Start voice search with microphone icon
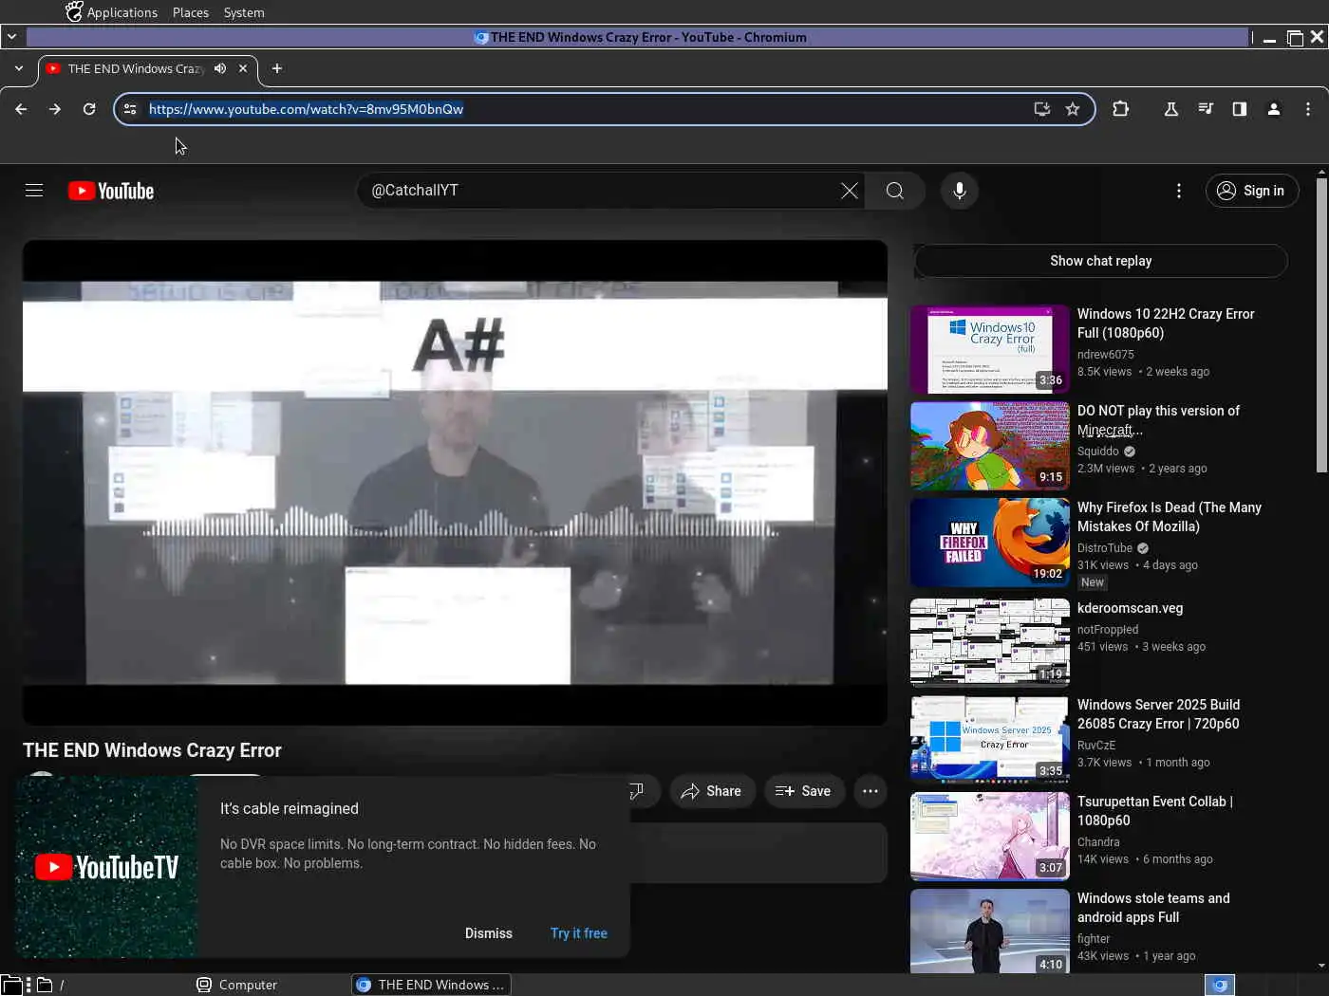The width and height of the screenshot is (1329, 996). (960, 191)
